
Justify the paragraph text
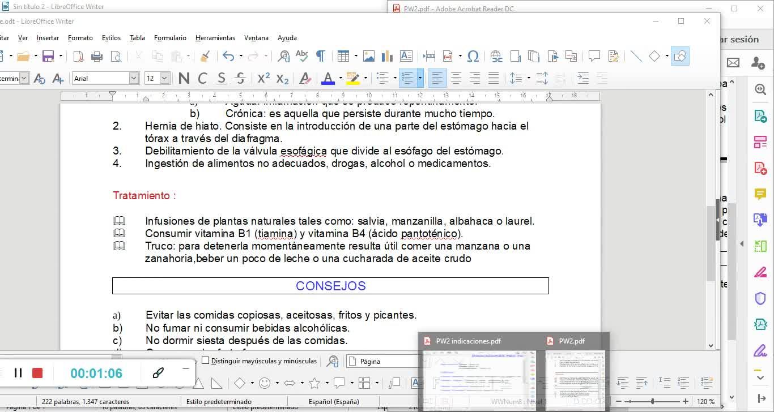[494, 78]
